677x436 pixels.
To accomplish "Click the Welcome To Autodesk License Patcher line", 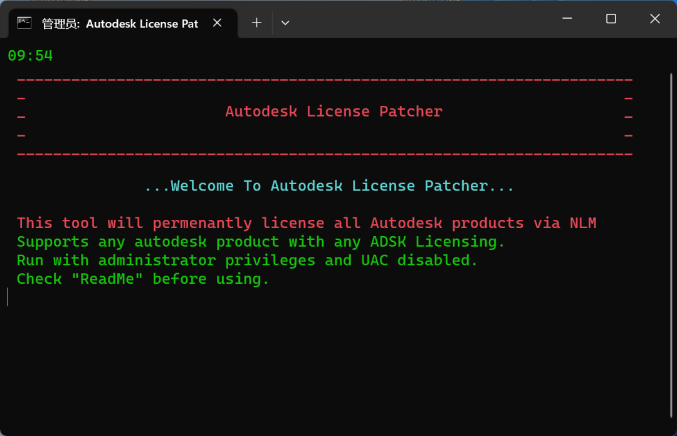I will [x=329, y=186].
